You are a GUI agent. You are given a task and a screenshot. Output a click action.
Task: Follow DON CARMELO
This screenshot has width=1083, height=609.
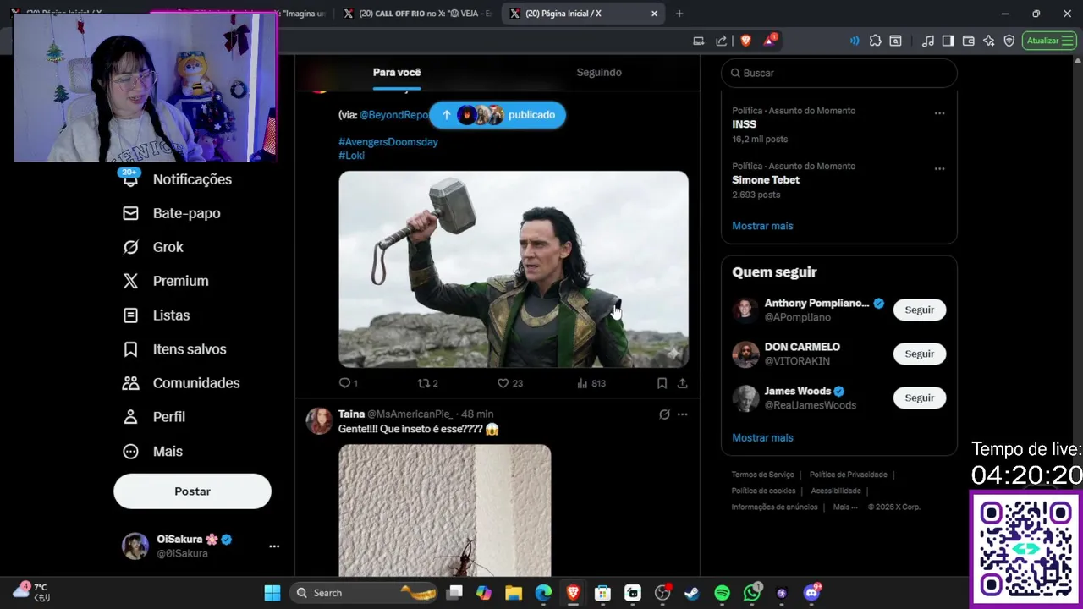click(920, 354)
